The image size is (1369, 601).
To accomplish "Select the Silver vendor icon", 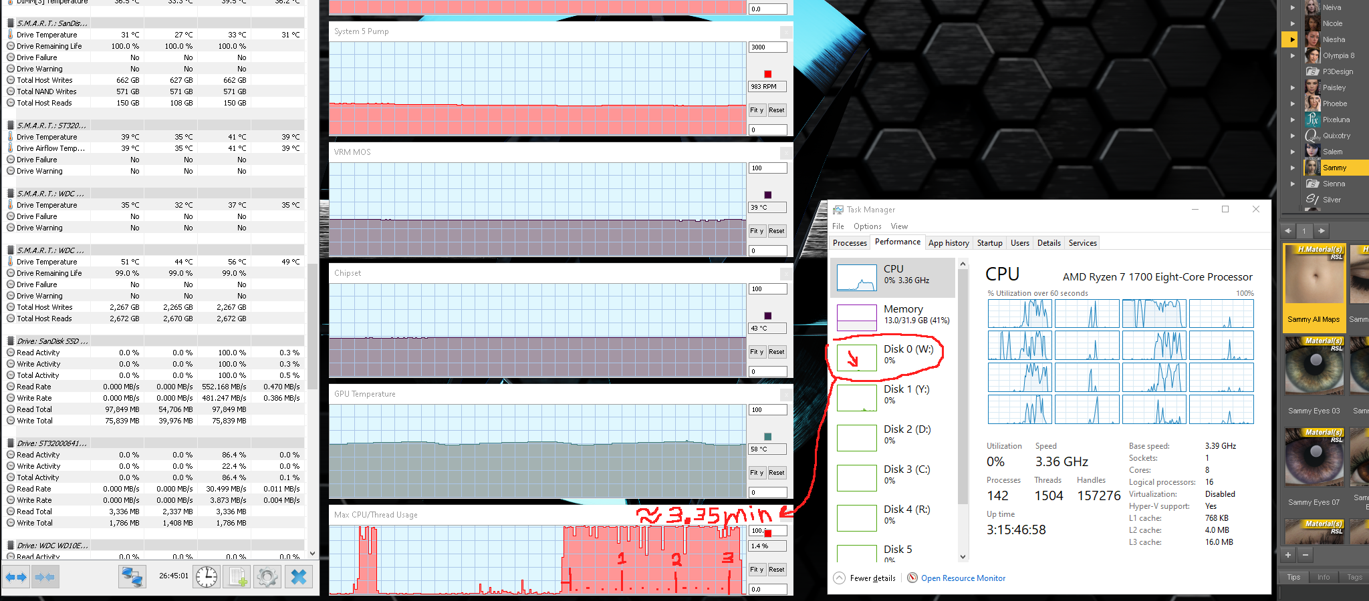I will [1312, 200].
